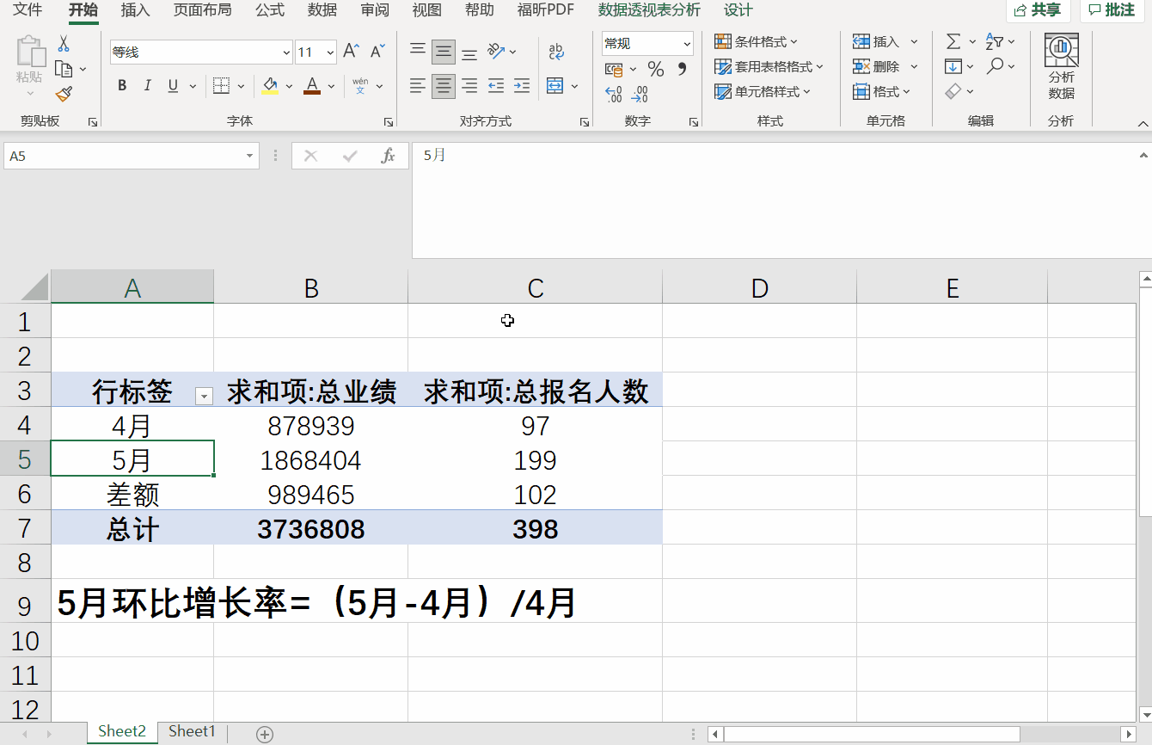This screenshot has width=1152, height=745.
Task: Click the cell borders icon
Action: coord(221,86)
